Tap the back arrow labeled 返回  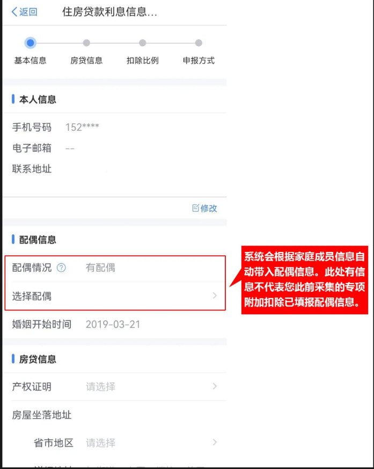coord(14,12)
